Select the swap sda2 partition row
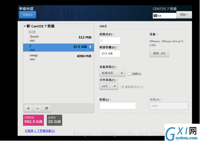200x141 pixels. click(58, 57)
